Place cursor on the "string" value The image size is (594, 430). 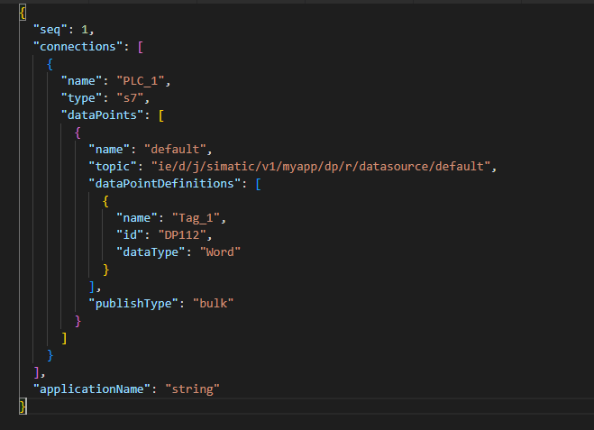coord(192,389)
